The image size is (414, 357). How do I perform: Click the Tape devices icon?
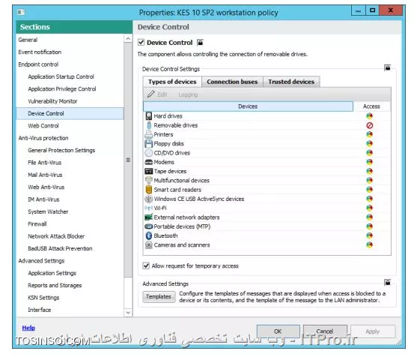pyautogui.click(x=149, y=171)
